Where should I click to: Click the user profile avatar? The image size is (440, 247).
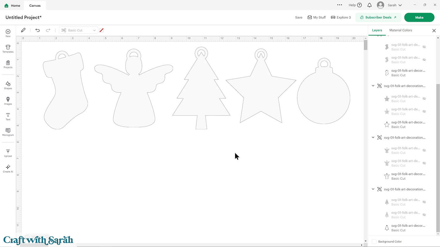(x=380, y=5)
